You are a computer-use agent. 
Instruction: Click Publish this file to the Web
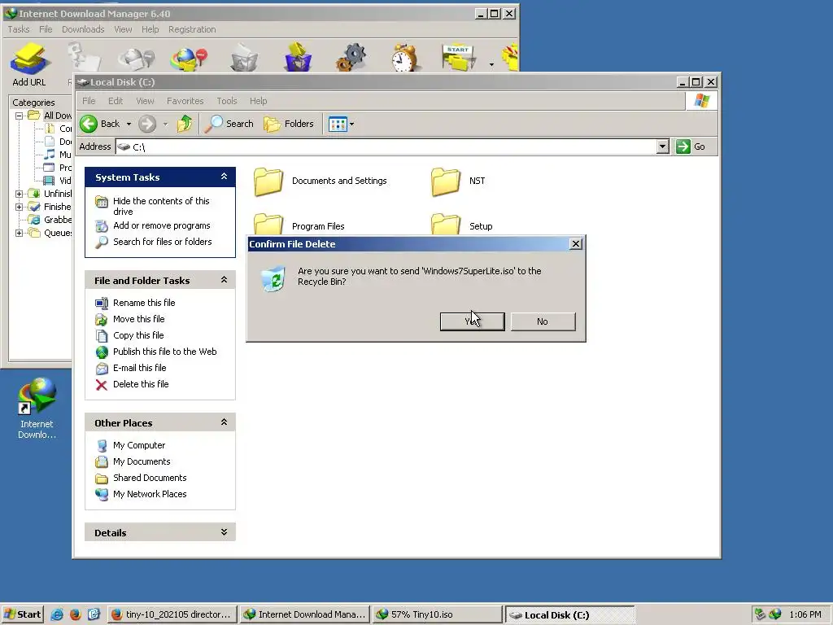click(x=164, y=352)
